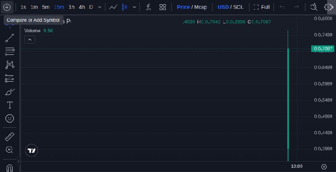
Task: Open the Fibonacci retracement tool
Action: pos(10,51)
